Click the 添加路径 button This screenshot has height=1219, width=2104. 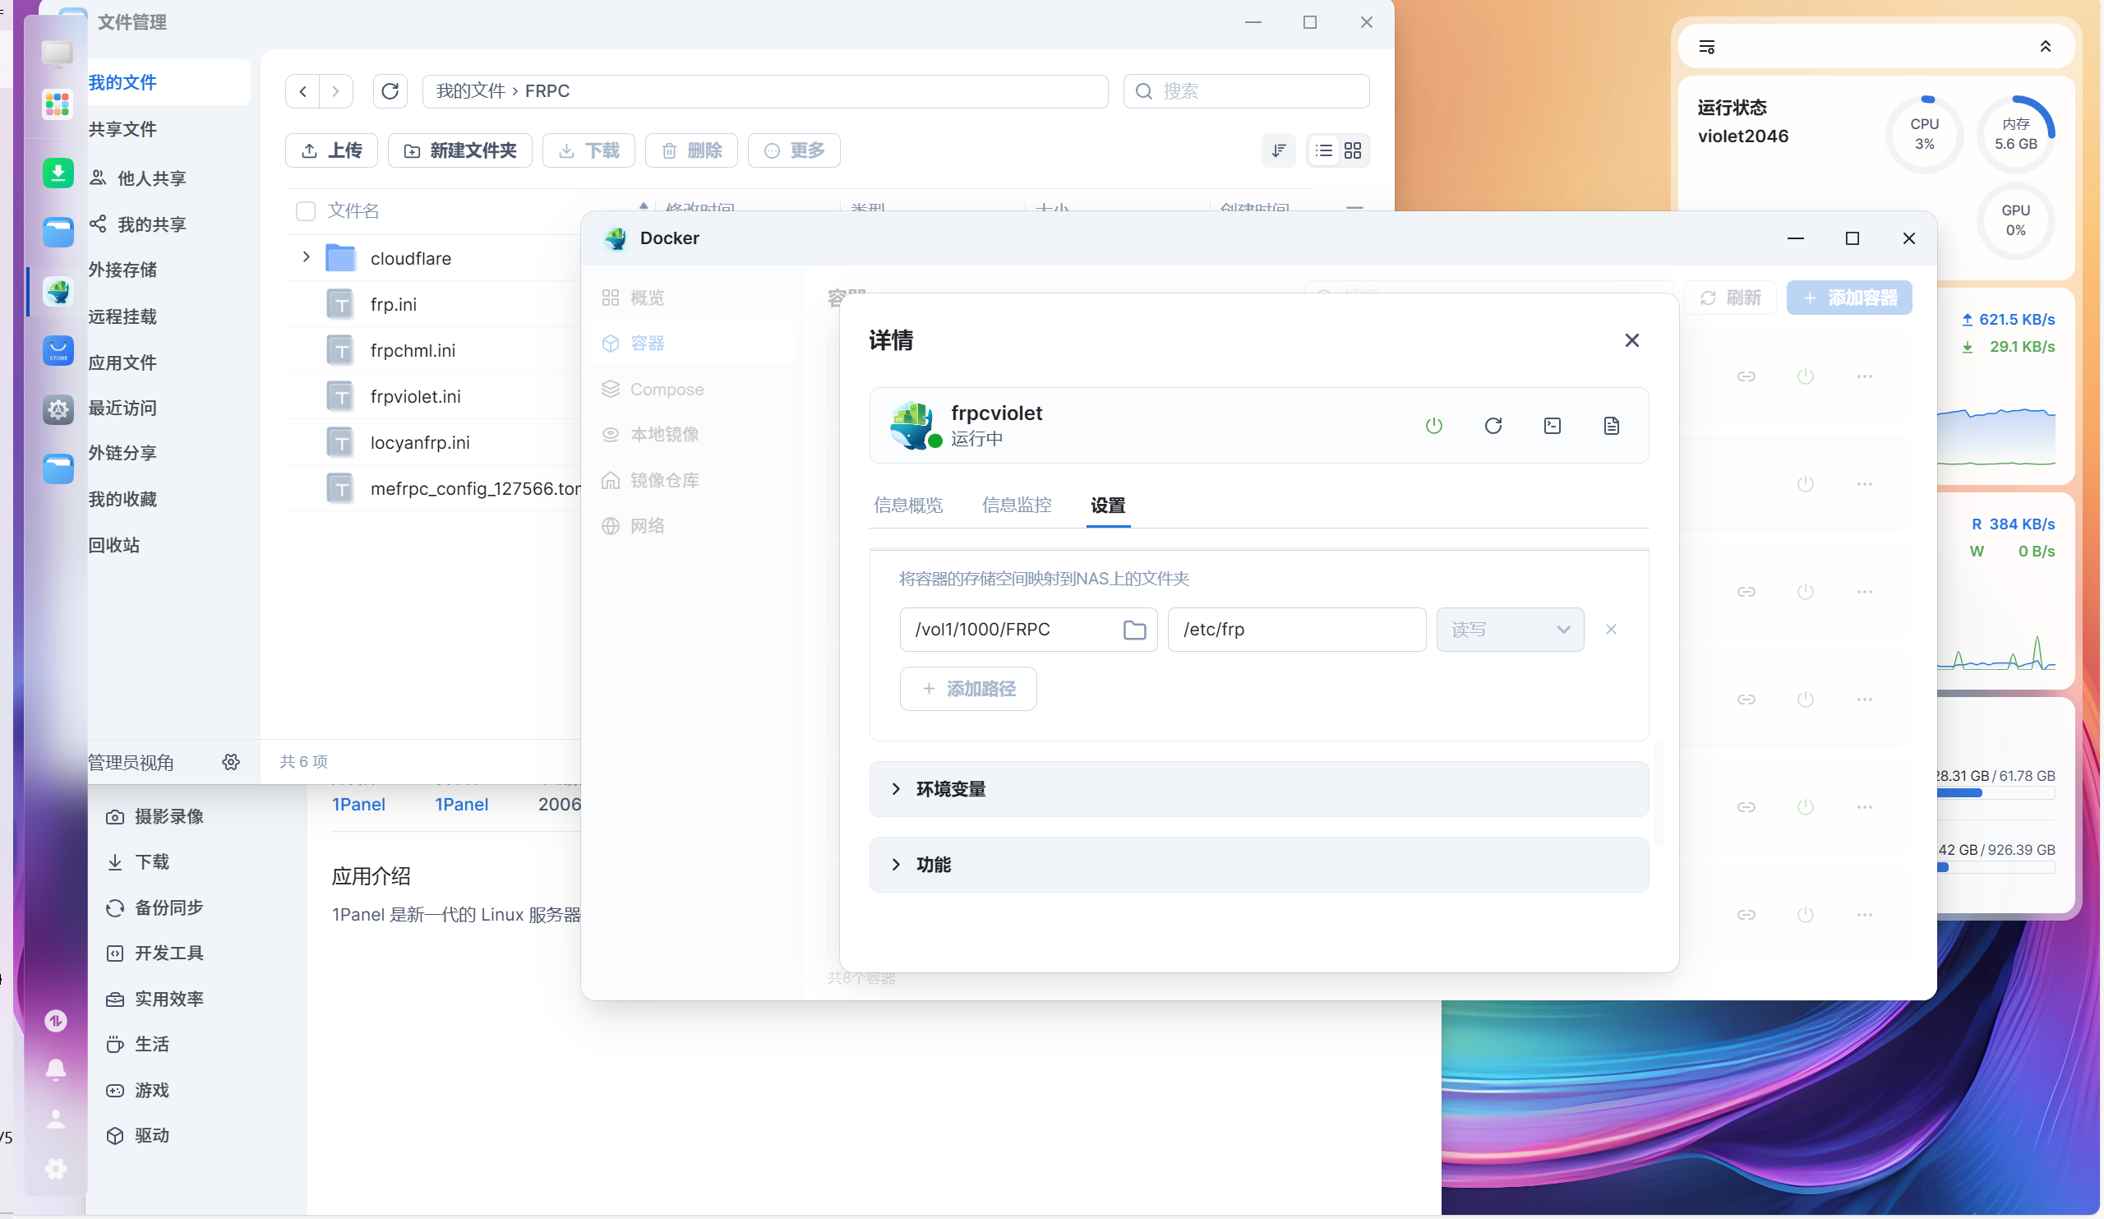pyautogui.click(x=967, y=689)
